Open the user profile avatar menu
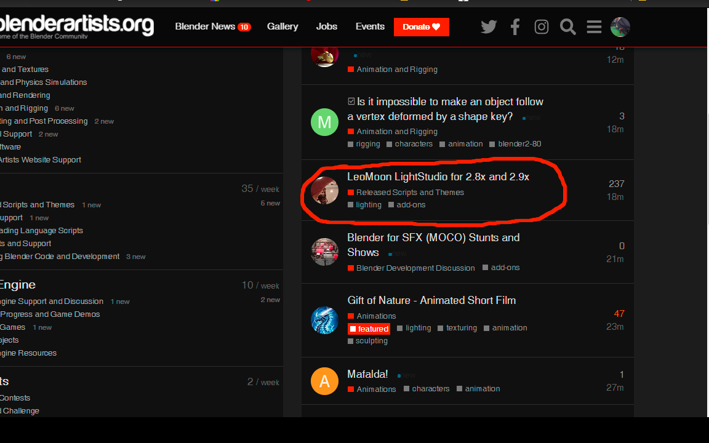709x443 pixels. [620, 26]
